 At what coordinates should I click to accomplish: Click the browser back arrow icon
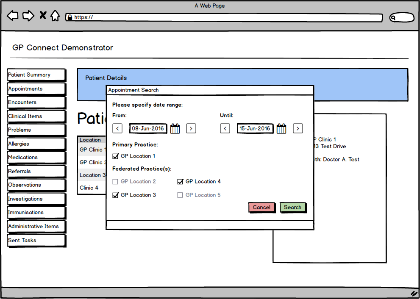point(13,16)
